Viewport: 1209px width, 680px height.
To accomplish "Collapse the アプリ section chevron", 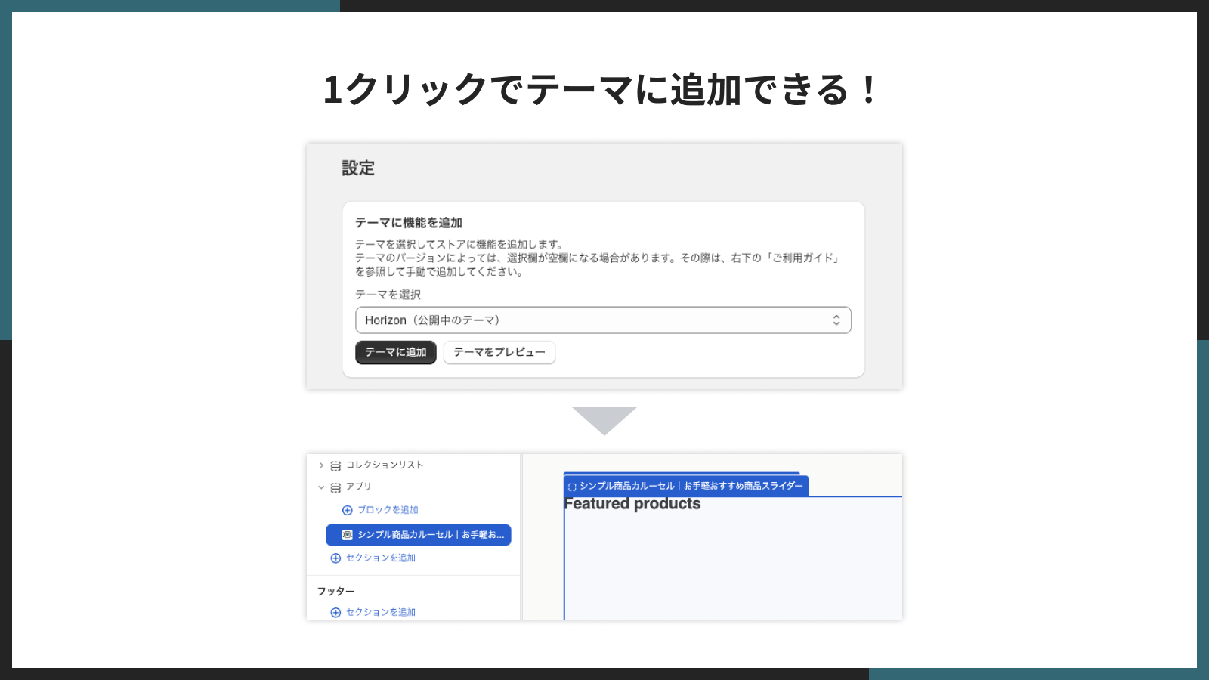I will (321, 487).
